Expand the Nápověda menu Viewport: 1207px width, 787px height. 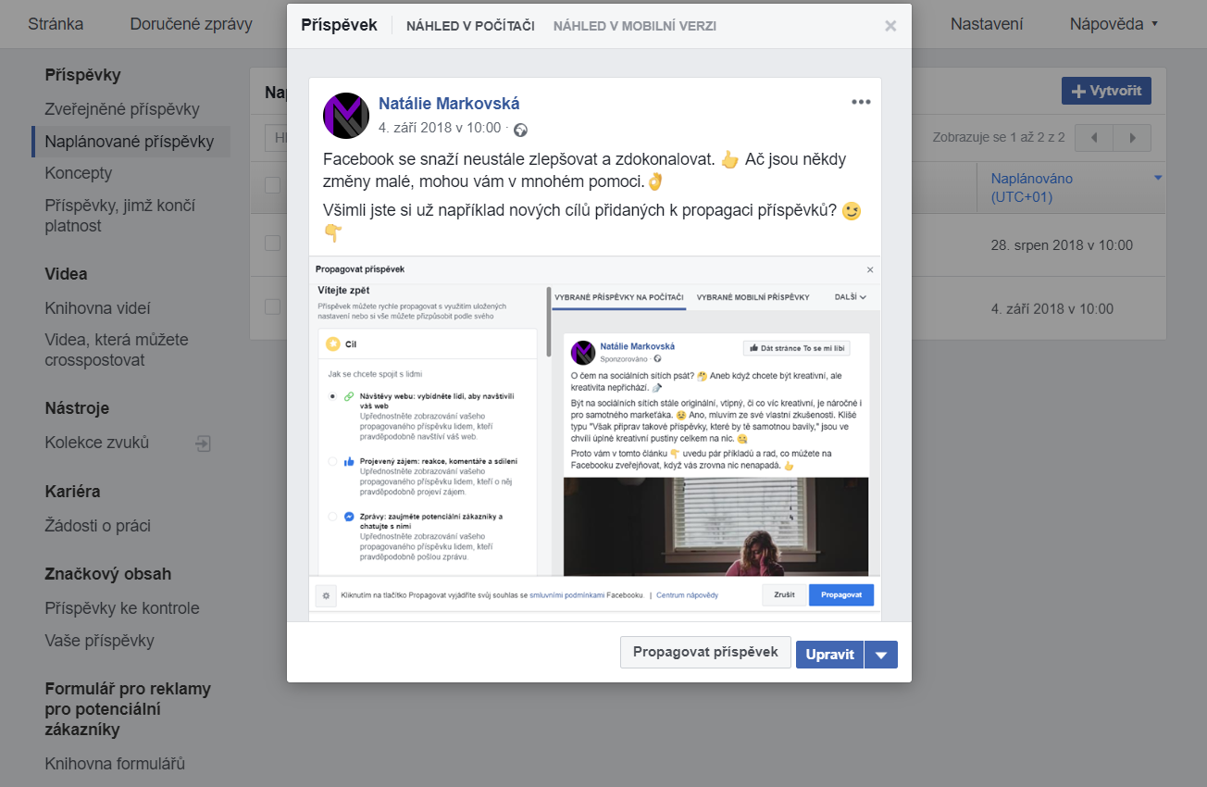click(x=1114, y=24)
